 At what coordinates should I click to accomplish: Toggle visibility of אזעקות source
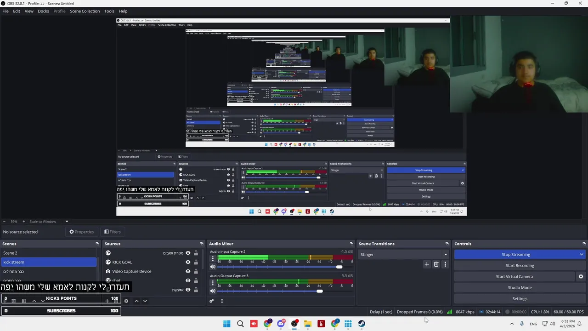[188, 290]
